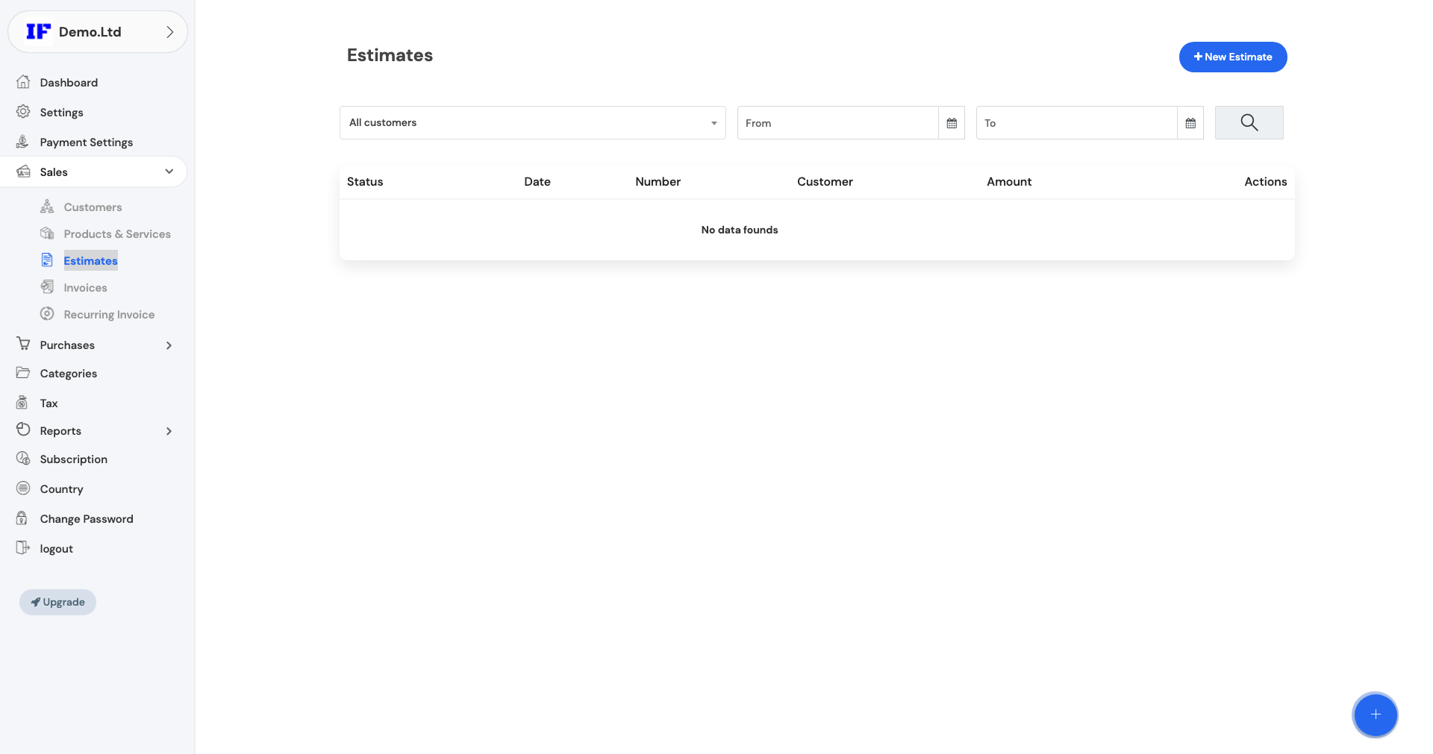The width and height of the screenshot is (1433, 754).
Task: Click the Recurring Invoice circular icon
Action: pyautogui.click(x=47, y=314)
